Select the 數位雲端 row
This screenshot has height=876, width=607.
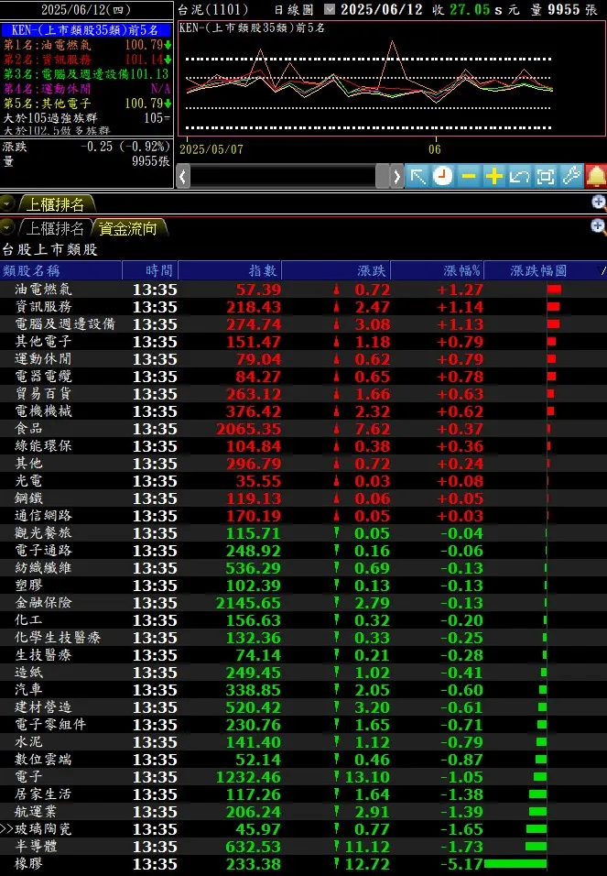click(303, 760)
